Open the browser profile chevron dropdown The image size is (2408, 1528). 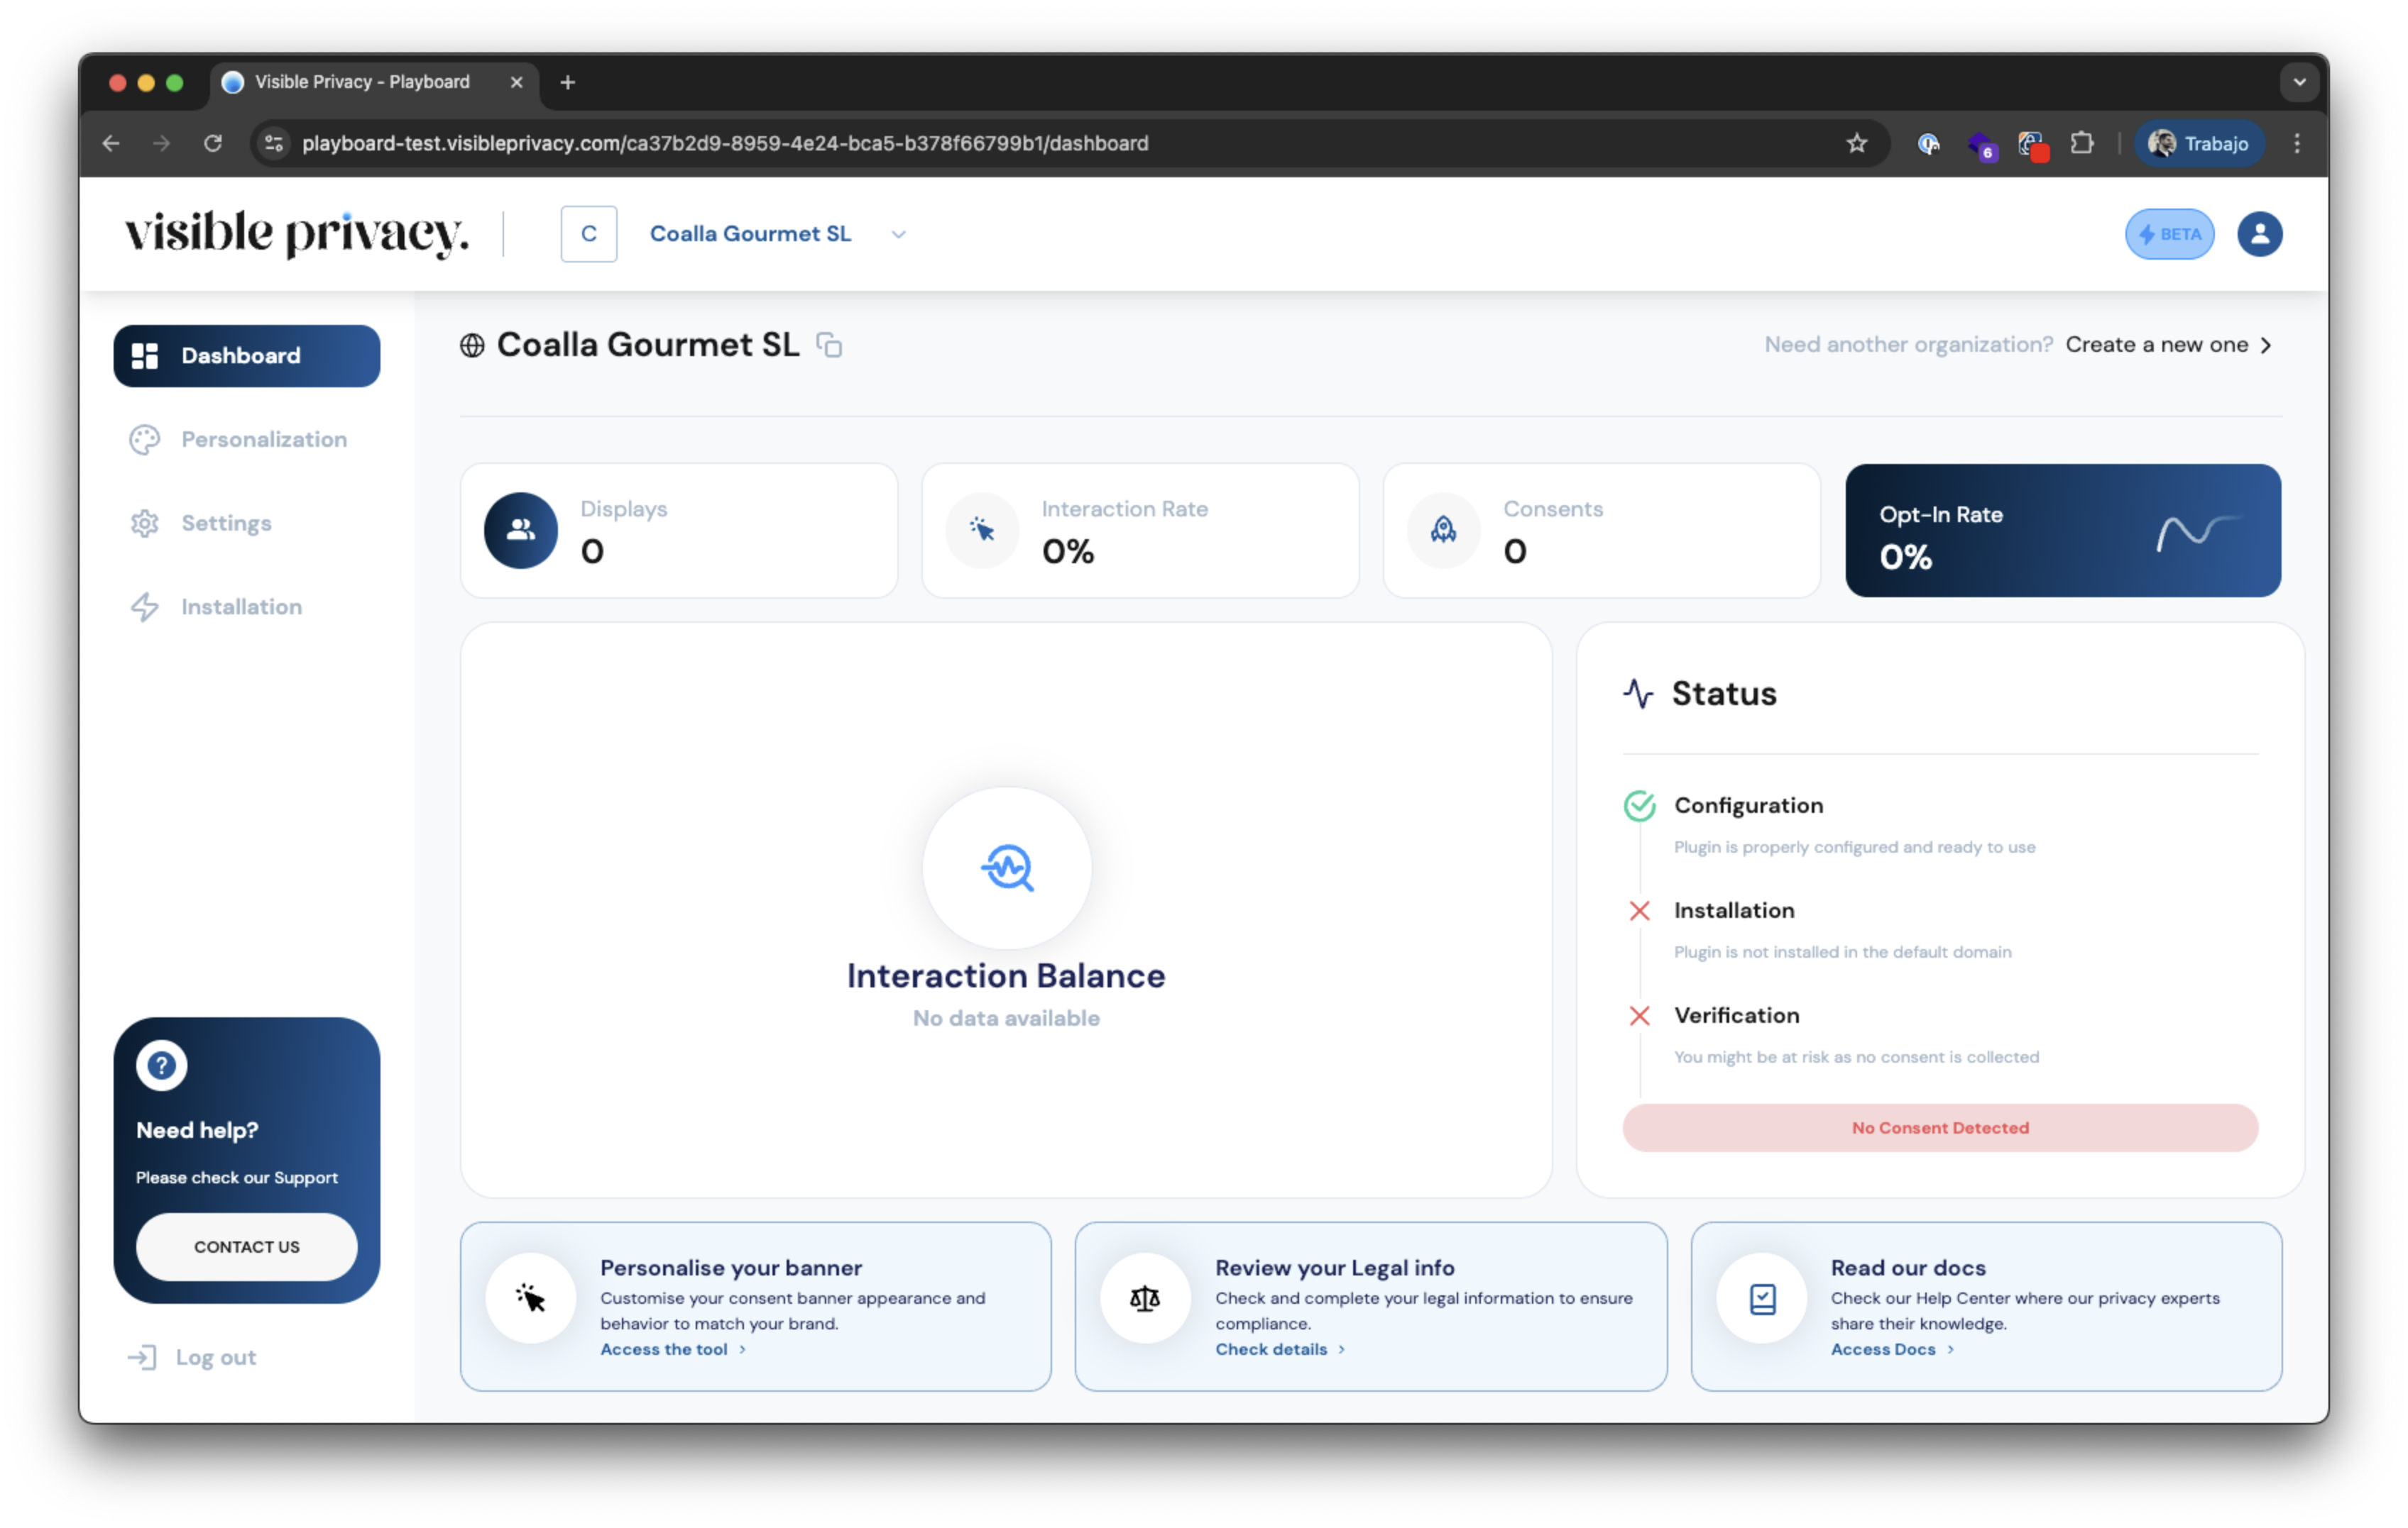[x=2299, y=82]
